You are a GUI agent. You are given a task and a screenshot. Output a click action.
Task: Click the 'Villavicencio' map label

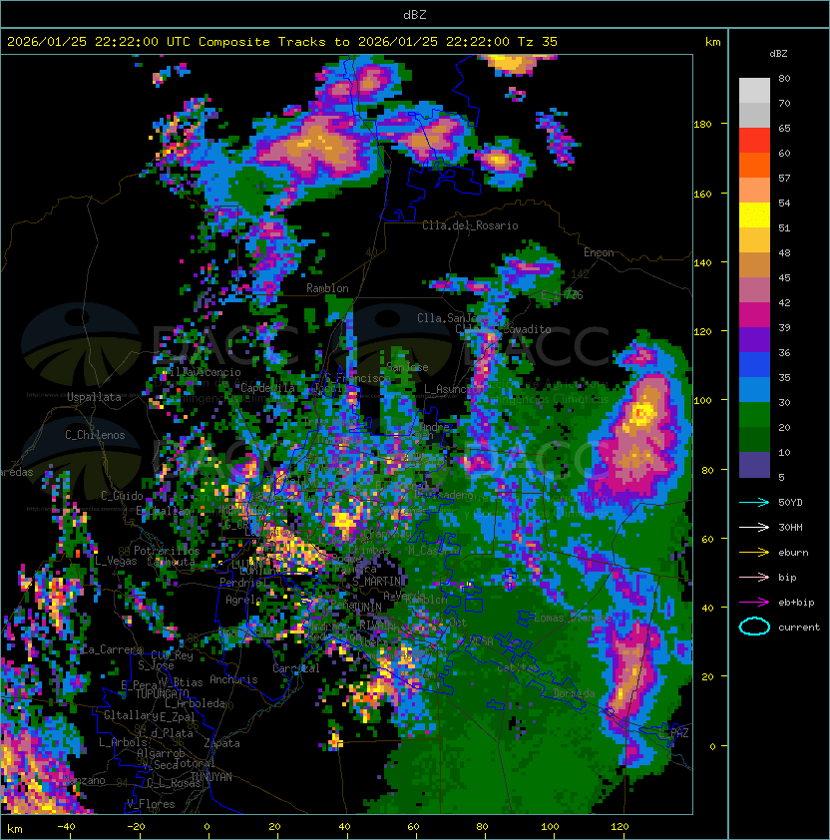click(201, 372)
